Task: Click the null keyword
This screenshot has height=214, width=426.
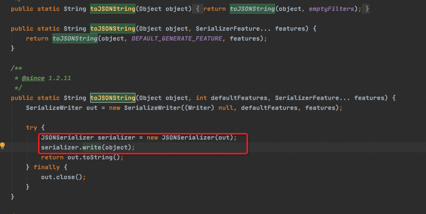Action: point(226,108)
